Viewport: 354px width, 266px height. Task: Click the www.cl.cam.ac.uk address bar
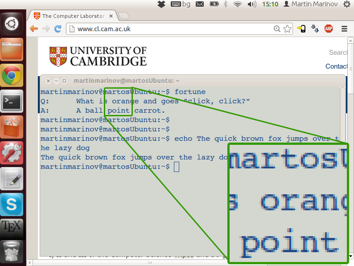(x=169, y=29)
